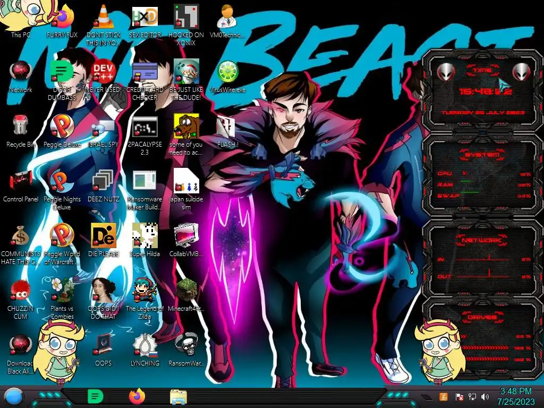544x408 pixels.
Task: Click the NETWORK widget header
Action: click(482, 240)
